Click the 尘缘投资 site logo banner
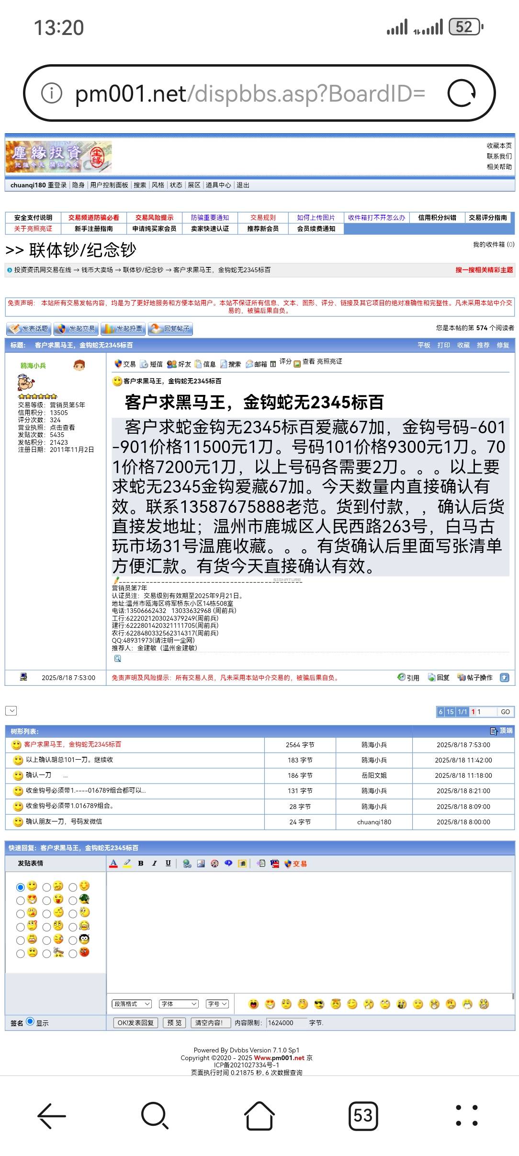519x1156 pixels. click(59, 156)
